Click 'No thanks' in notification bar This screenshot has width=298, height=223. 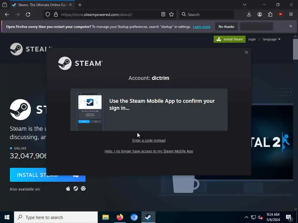tap(226, 27)
